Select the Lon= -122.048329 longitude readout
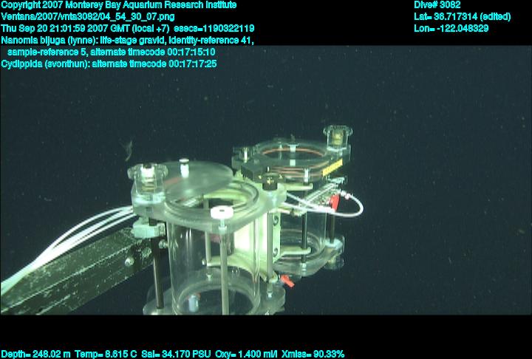 [451, 28]
